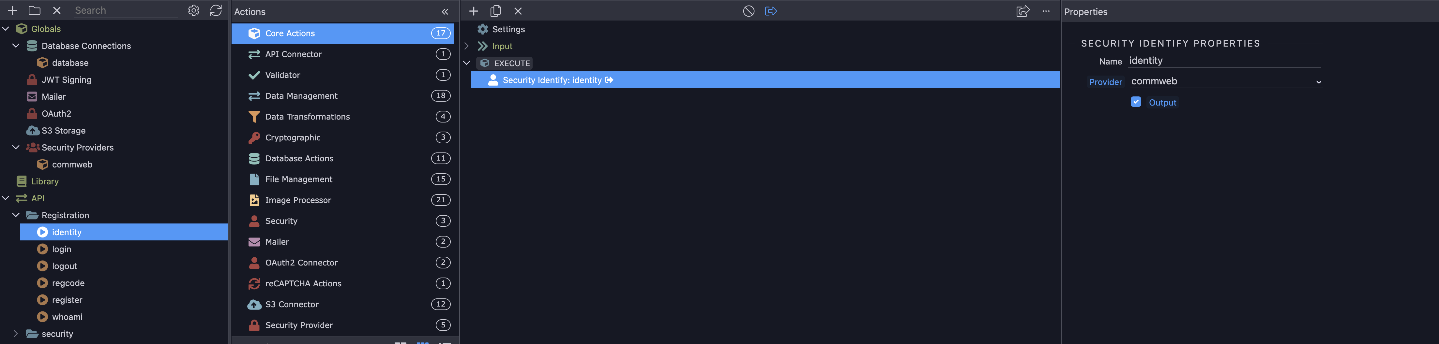Screen dimensions: 1439x344
Task: Click the duplicate step icon in workflow toolbar
Action: coord(495,11)
